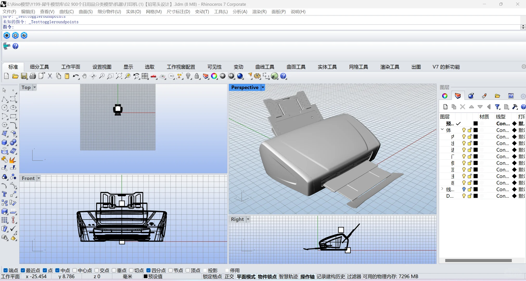Enable the 交点 osnap checkbox
This screenshot has height=281, width=526.
point(97,270)
